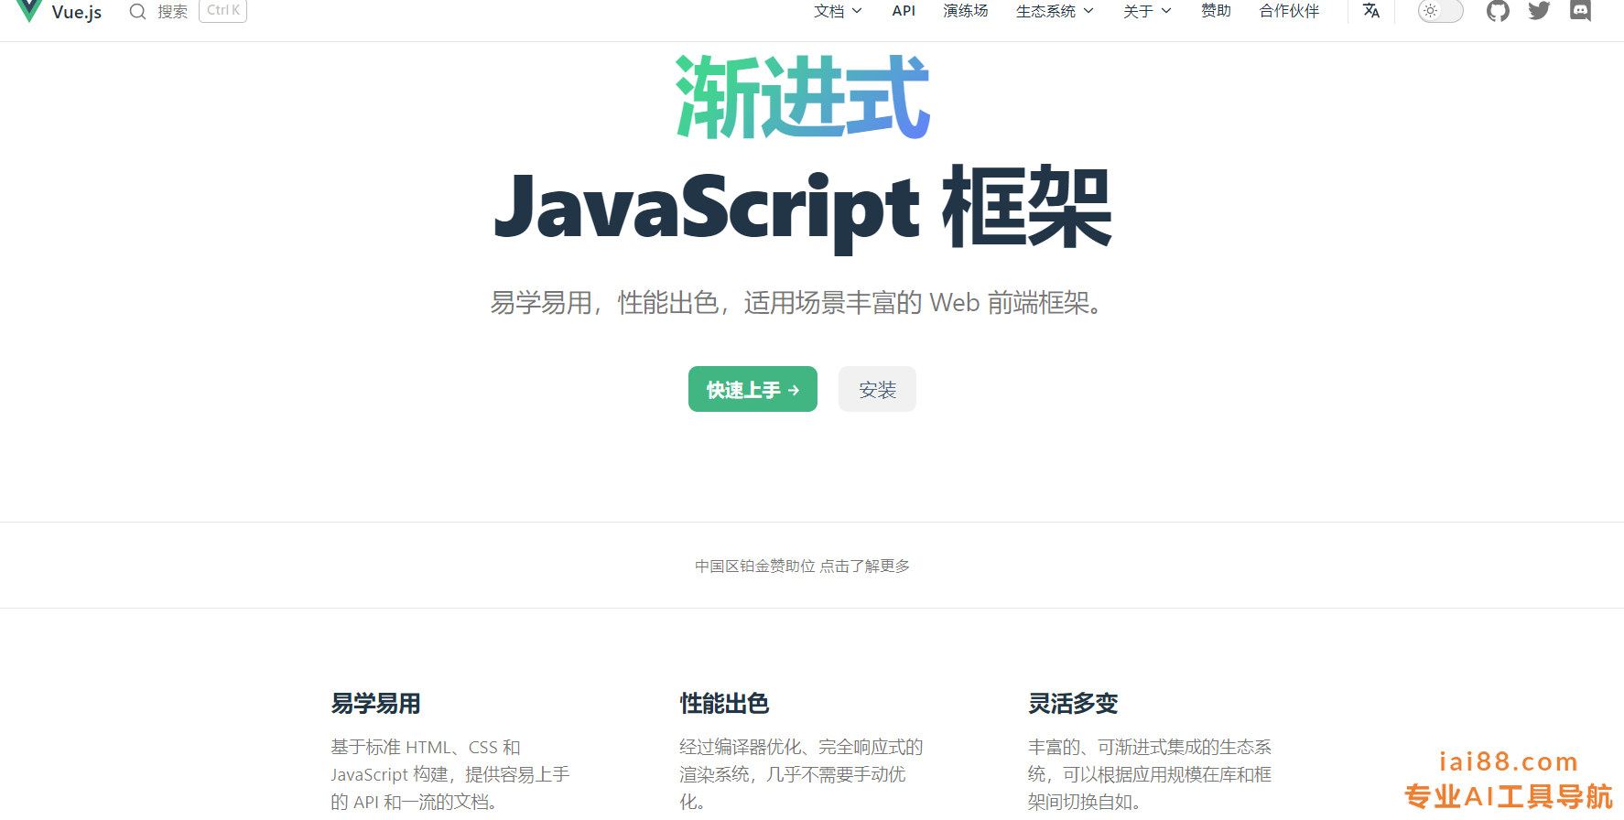Expand the 生态系统 dropdown menu

[1055, 11]
